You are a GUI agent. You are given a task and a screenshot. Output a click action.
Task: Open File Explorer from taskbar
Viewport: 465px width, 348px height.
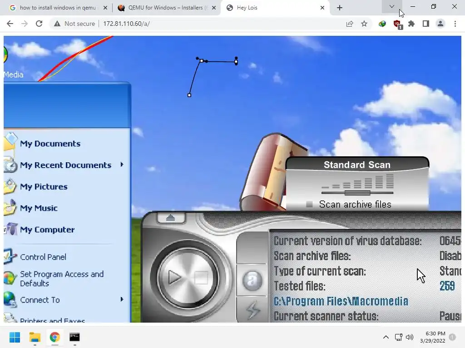click(x=35, y=337)
